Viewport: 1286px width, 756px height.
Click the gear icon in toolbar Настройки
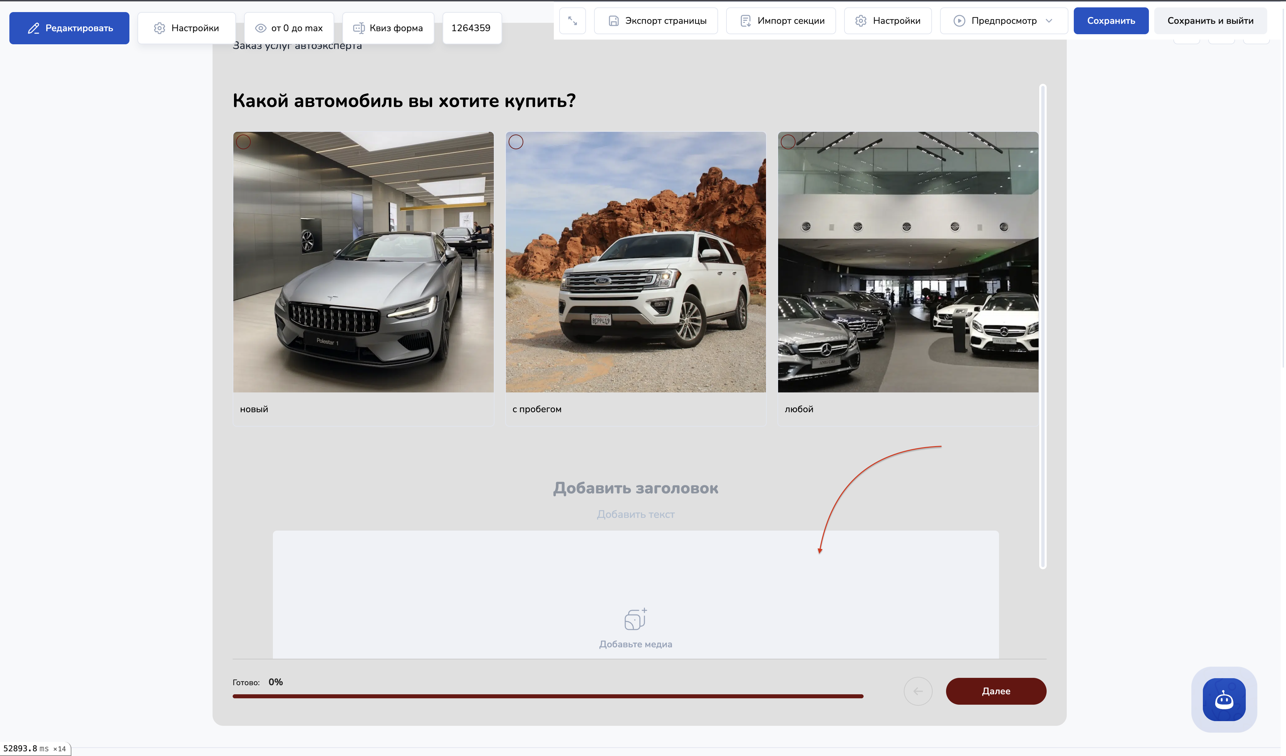point(861,21)
